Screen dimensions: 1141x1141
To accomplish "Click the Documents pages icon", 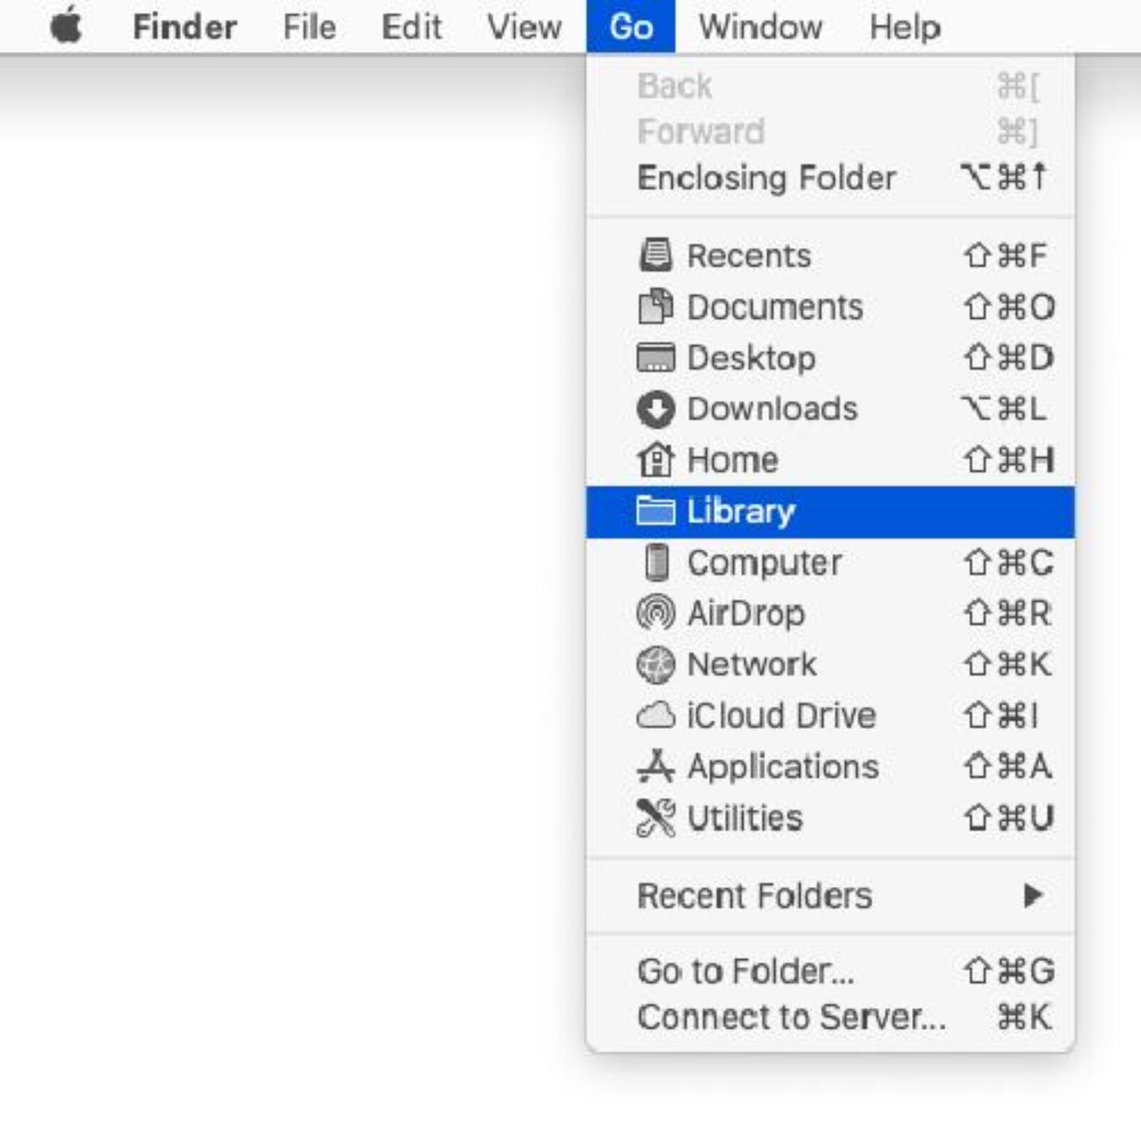I will (655, 307).
